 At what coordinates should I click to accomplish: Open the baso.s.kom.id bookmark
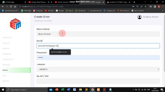pyautogui.click(x=137, y=11)
